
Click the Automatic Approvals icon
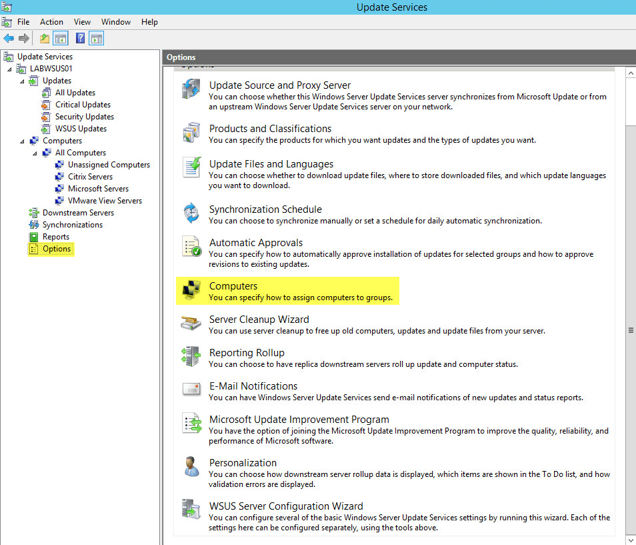[x=191, y=247]
